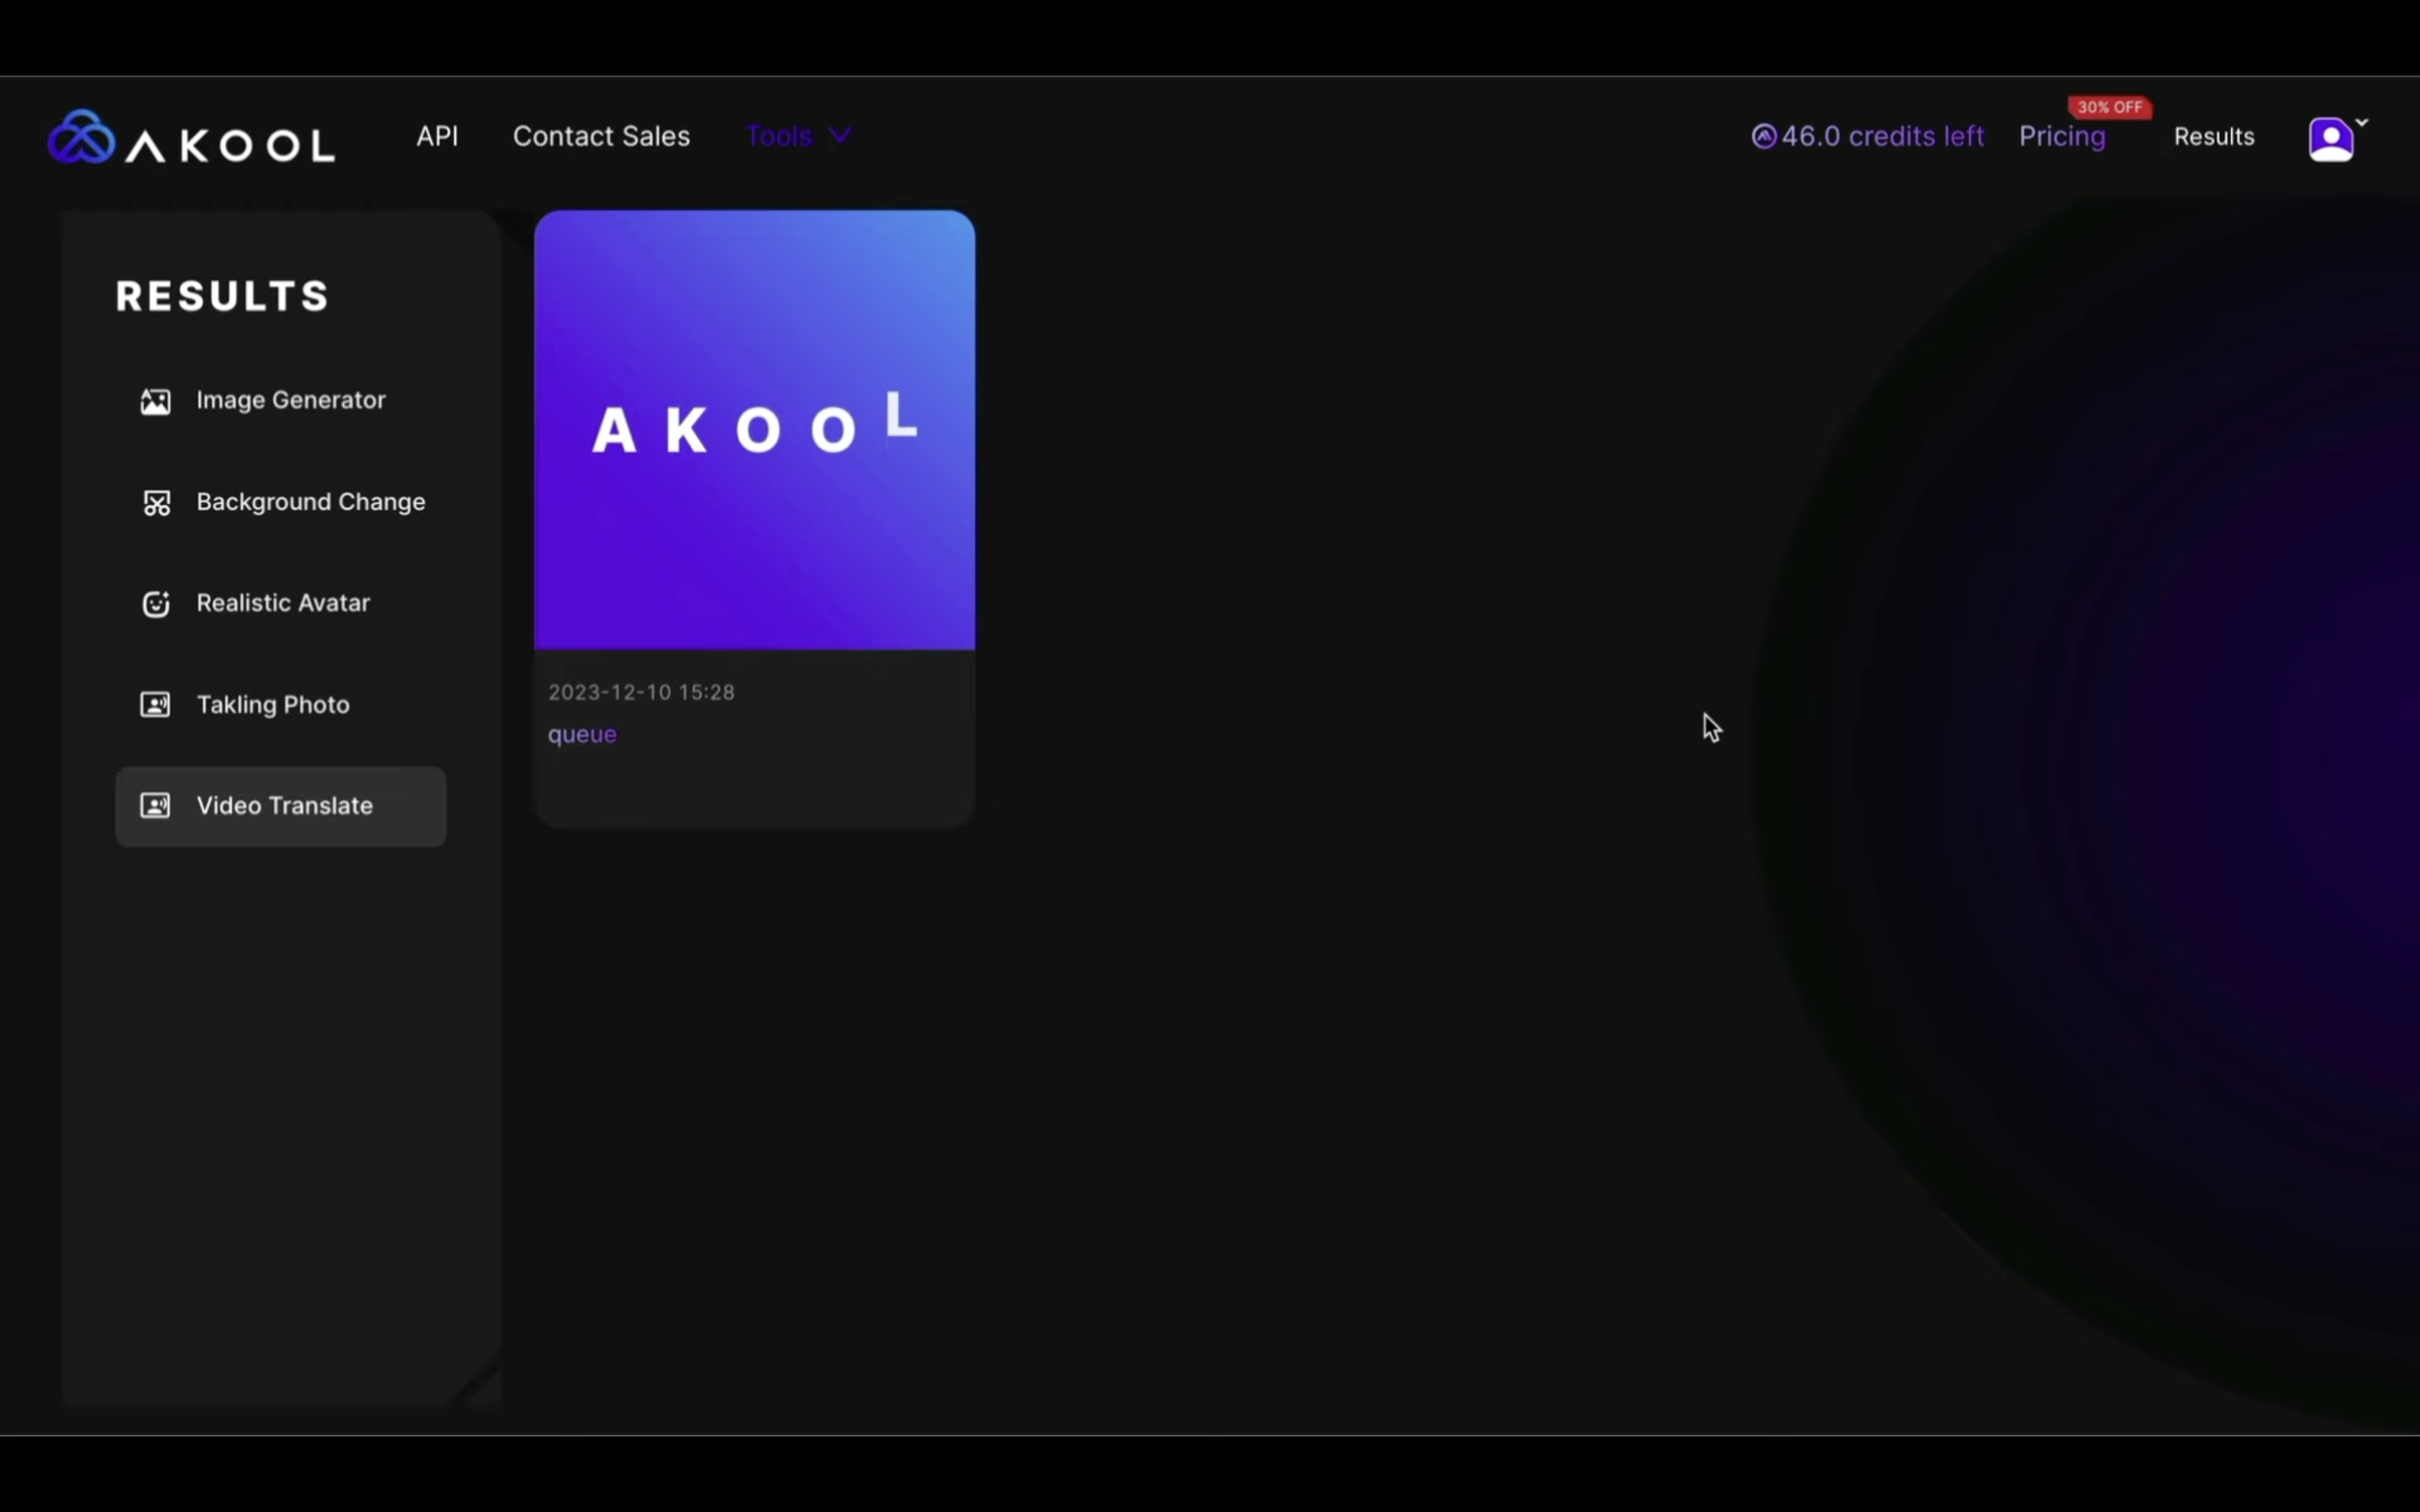Click the Takling Photo icon

pyautogui.click(x=155, y=705)
